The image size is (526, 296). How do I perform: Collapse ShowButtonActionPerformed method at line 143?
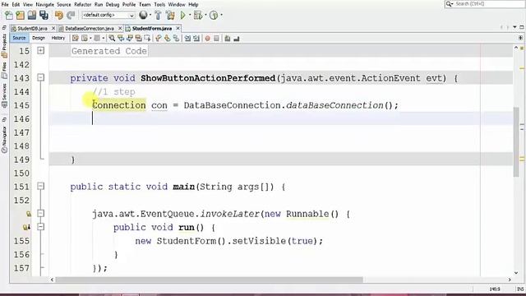coord(40,77)
